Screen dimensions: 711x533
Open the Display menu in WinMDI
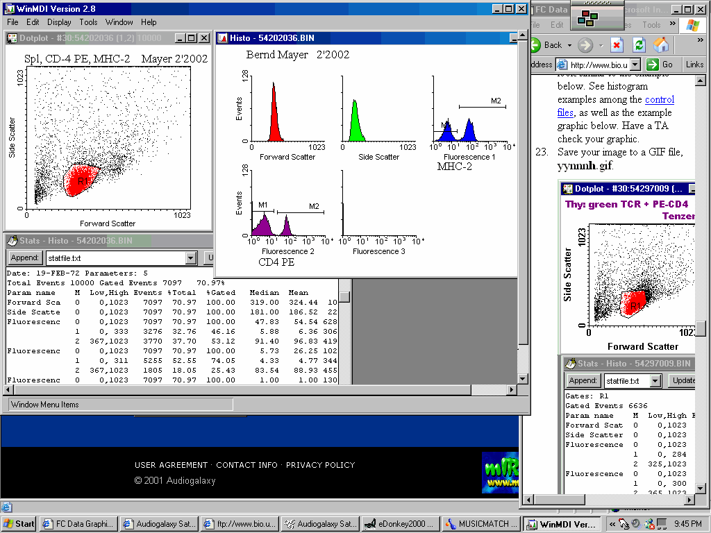tap(59, 22)
